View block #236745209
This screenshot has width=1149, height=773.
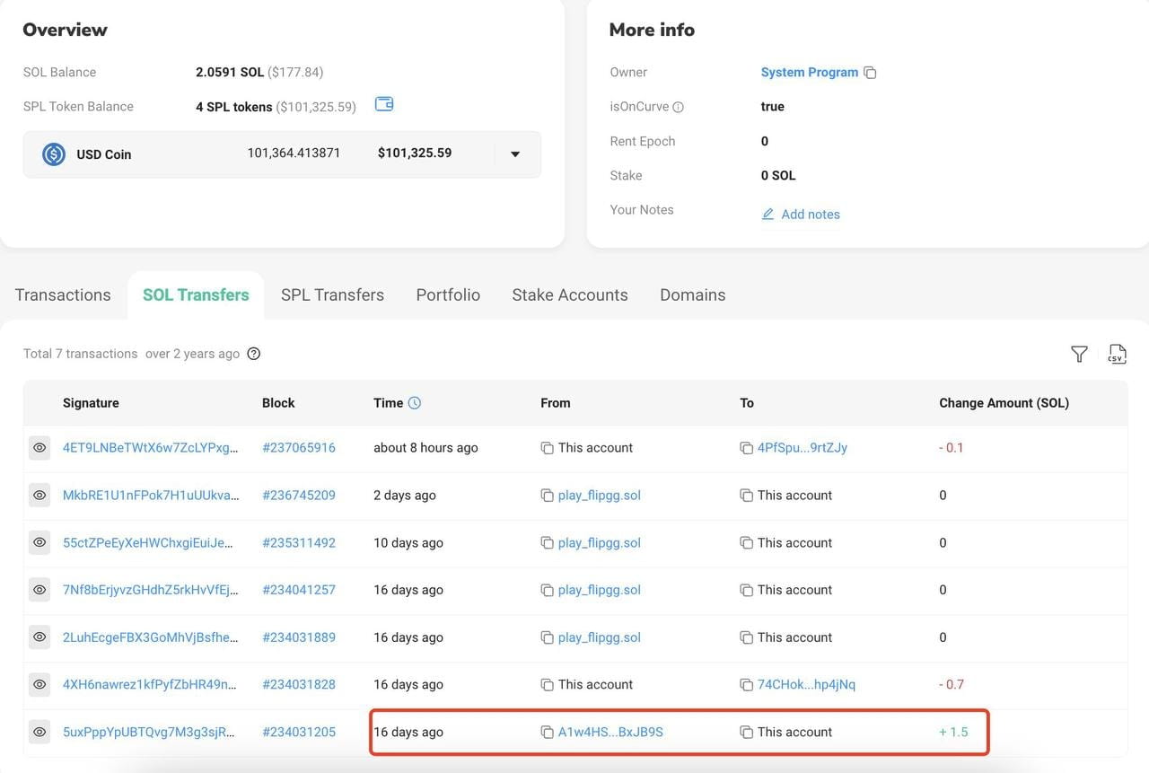coord(299,496)
